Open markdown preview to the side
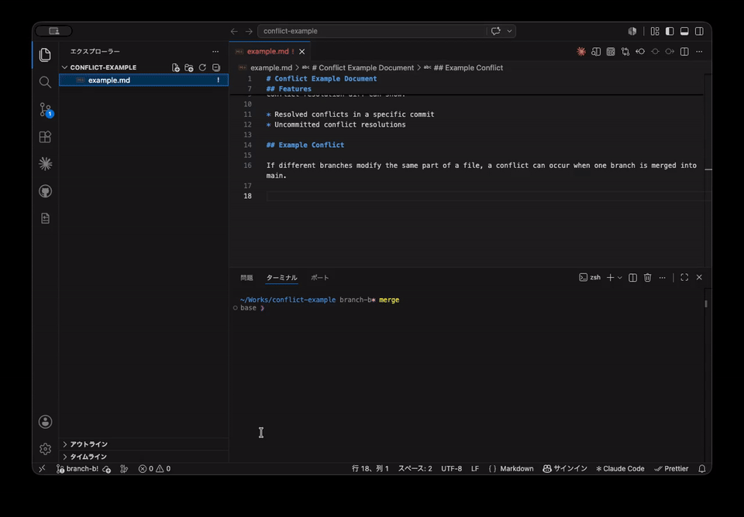This screenshot has width=744, height=517. pyautogui.click(x=596, y=52)
